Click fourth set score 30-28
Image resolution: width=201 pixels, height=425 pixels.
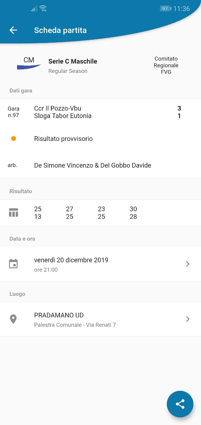tap(133, 213)
